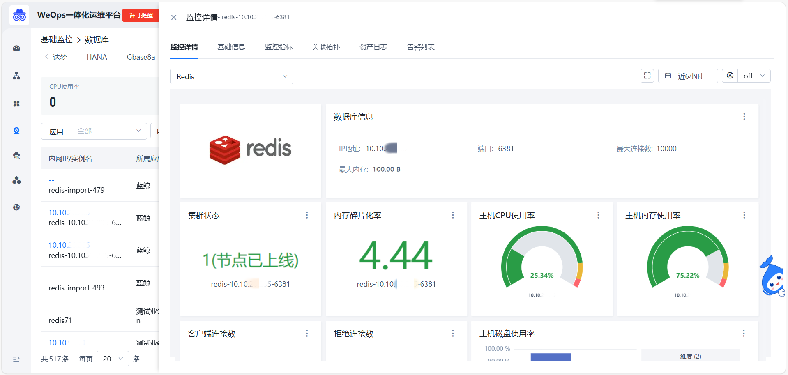Open the 内存碎片化率 panel three-dot menu
Image resolution: width=788 pixels, height=375 pixels.
click(453, 215)
